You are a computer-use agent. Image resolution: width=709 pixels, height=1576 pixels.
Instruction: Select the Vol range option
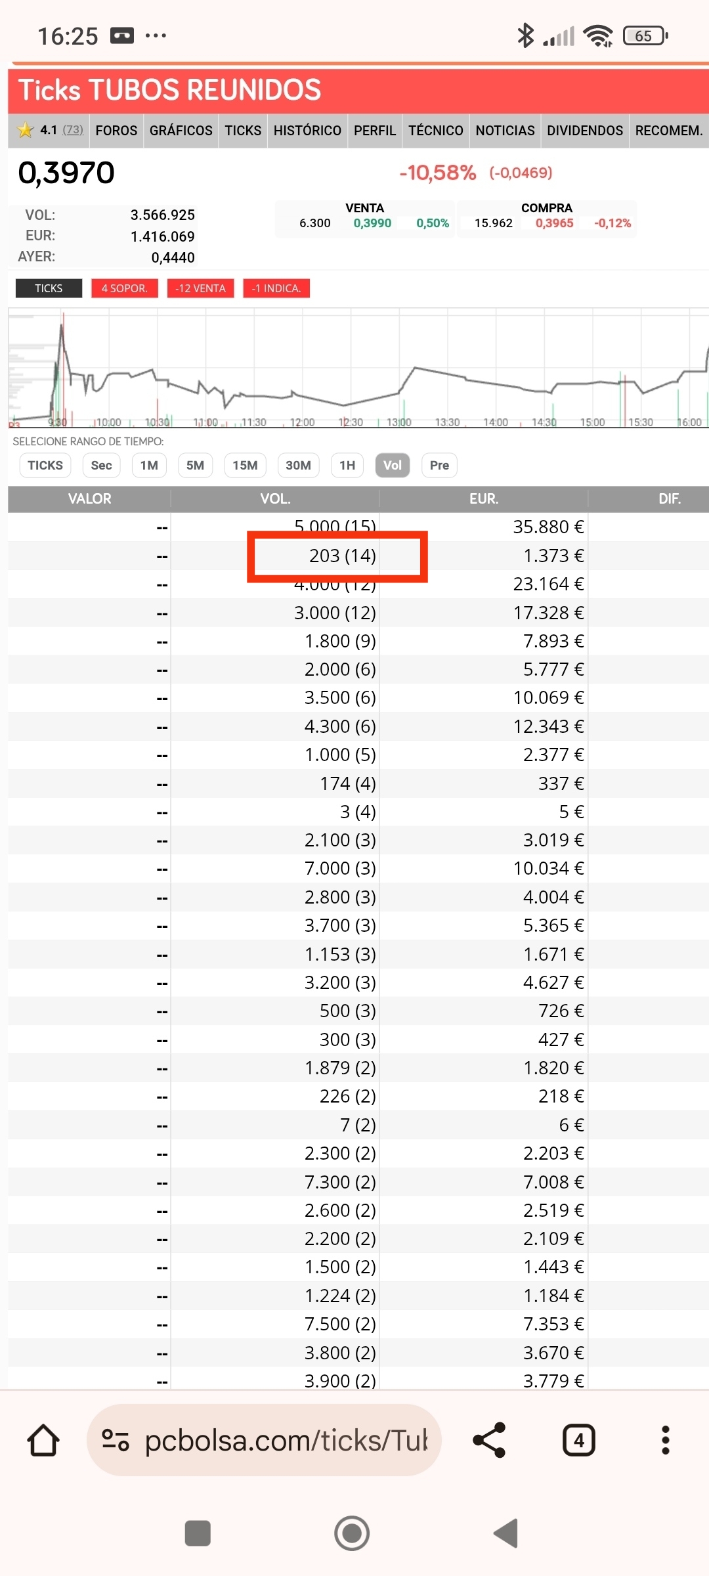coord(393,466)
